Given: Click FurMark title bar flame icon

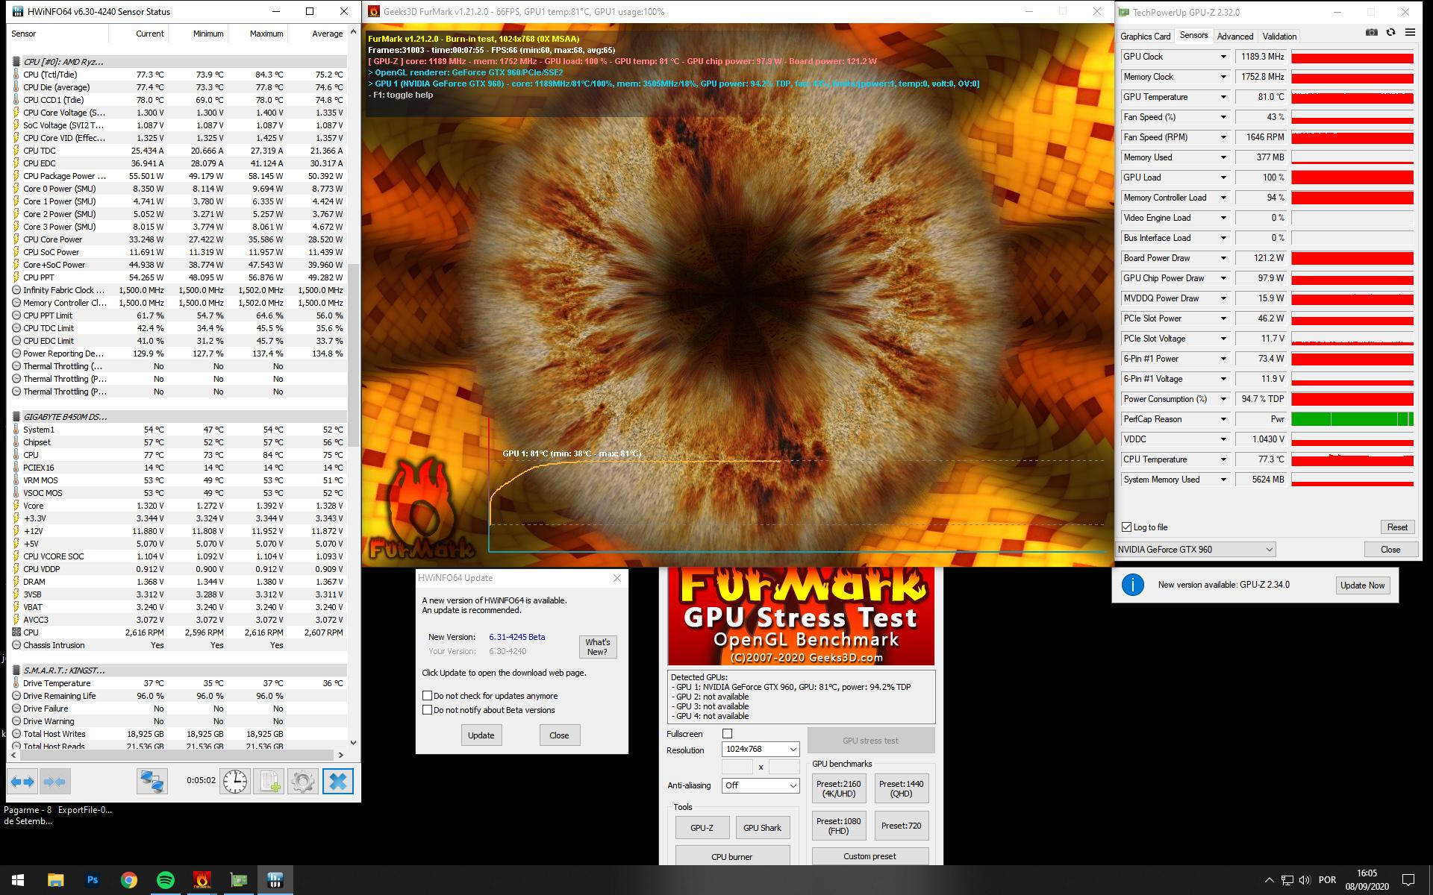Looking at the screenshot, I should [x=374, y=11].
